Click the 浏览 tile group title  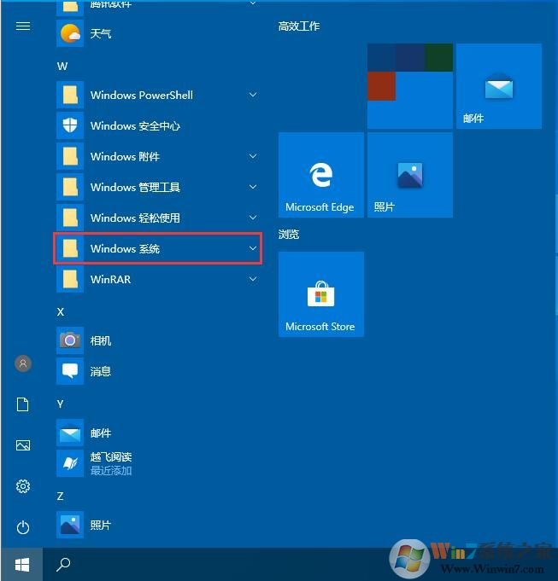pos(289,234)
